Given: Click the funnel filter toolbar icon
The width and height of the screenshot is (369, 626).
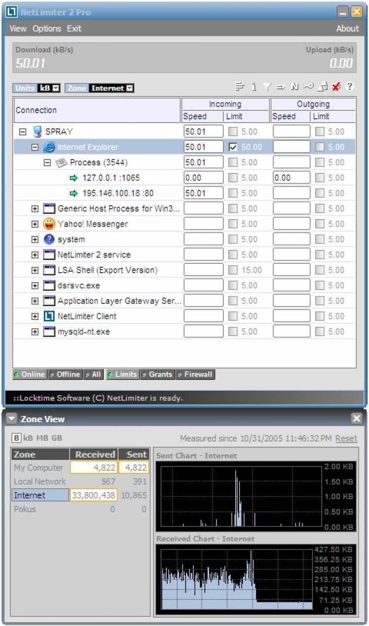Looking at the screenshot, I should click(267, 87).
